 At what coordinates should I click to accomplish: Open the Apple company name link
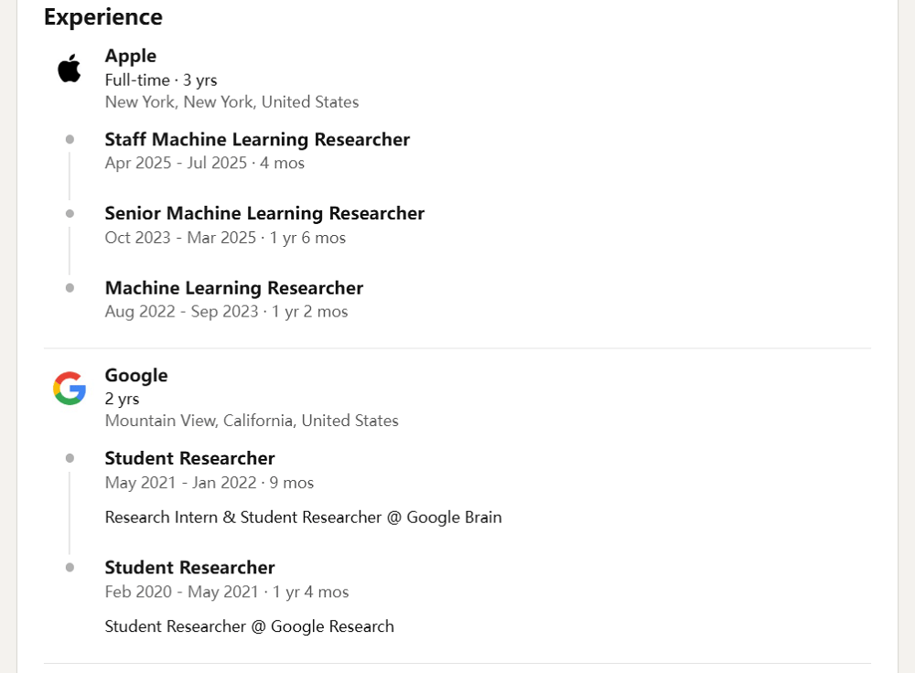pos(131,56)
